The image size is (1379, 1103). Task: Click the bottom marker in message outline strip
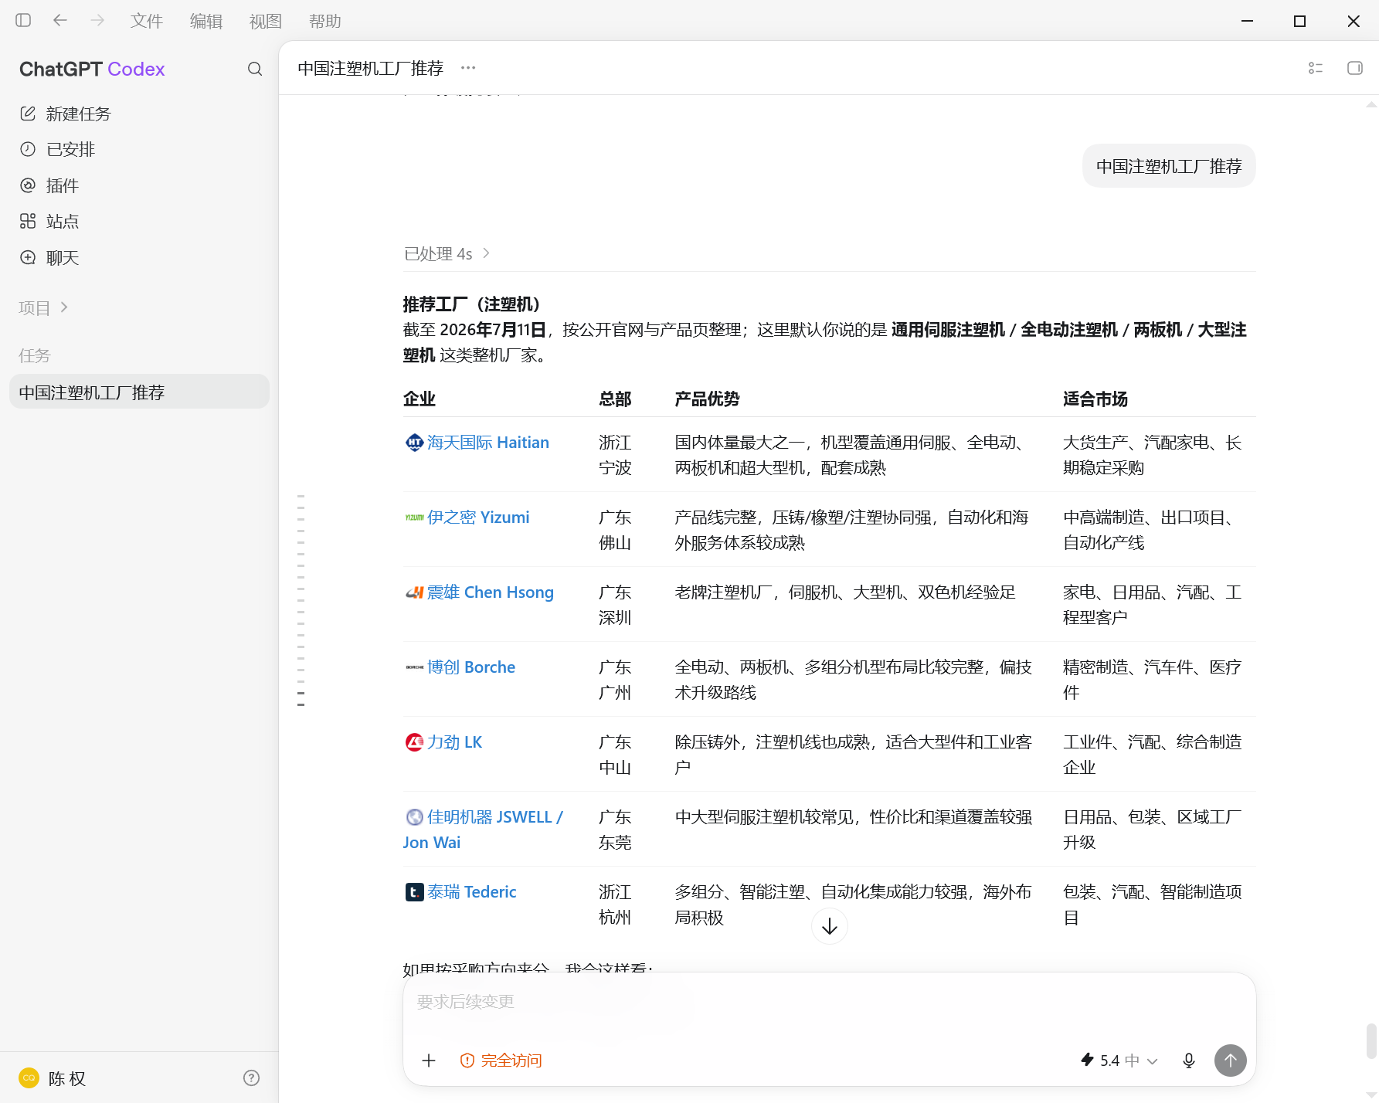tap(301, 704)
